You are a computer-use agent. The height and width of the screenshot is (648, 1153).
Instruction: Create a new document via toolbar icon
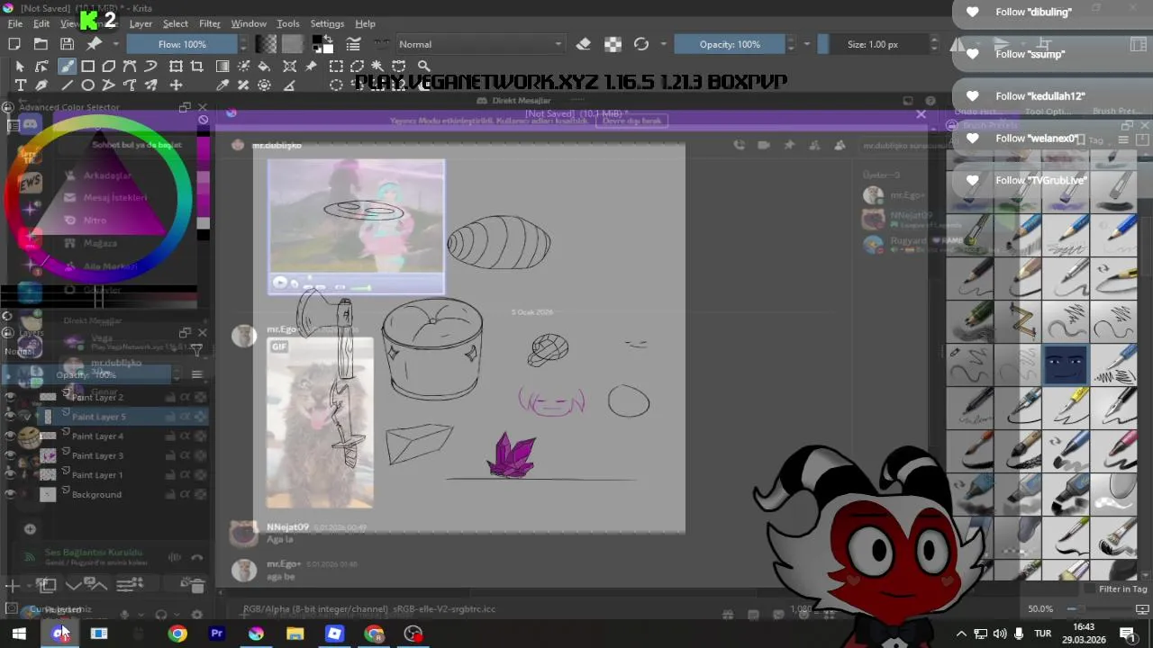coord(14,44)
